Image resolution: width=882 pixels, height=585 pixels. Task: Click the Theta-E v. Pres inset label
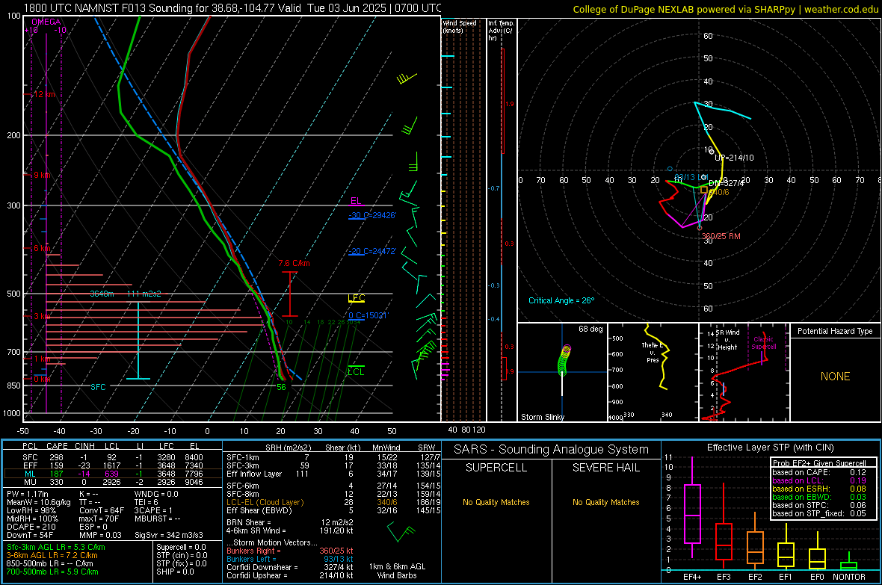click(x=653, y=352)
